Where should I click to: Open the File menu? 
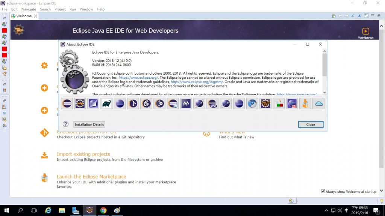[5, 9]
